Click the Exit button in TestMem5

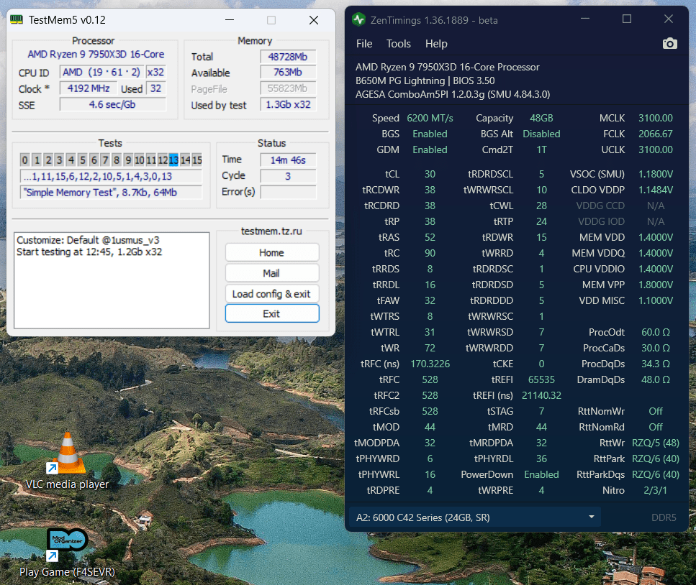point(271,314)
